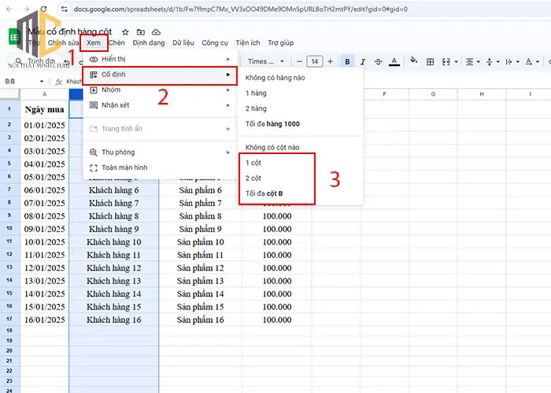Open the Trợ giúp menu
This screenshot has width=551, height=393.
tap(281, 42)
